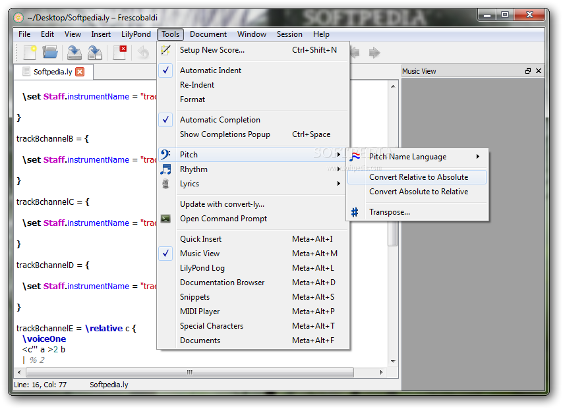Click the New document toolbar icon

pyautogui.click(x=30, y=53)
